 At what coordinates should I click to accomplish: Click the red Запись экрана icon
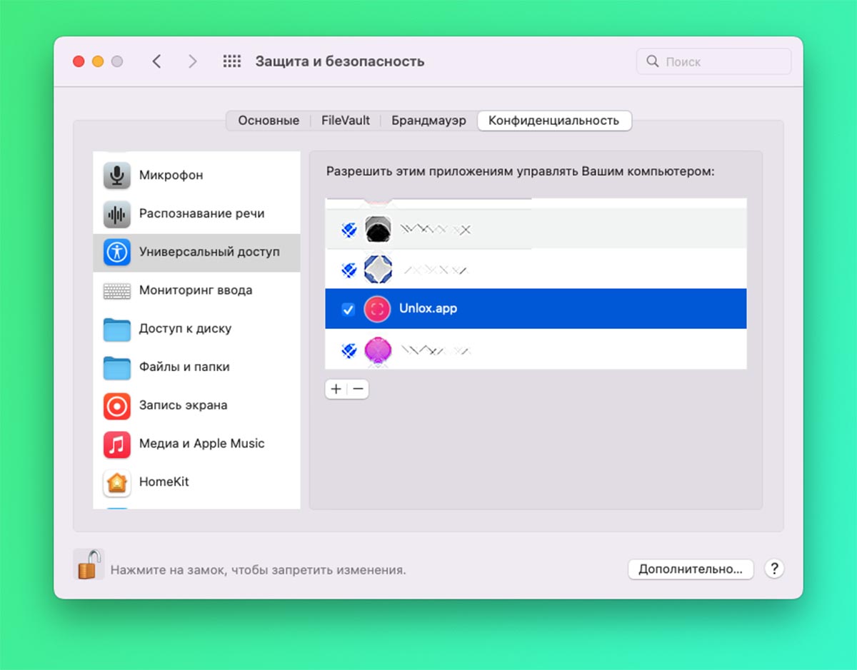pyautogui.click(x=116, y=405)
